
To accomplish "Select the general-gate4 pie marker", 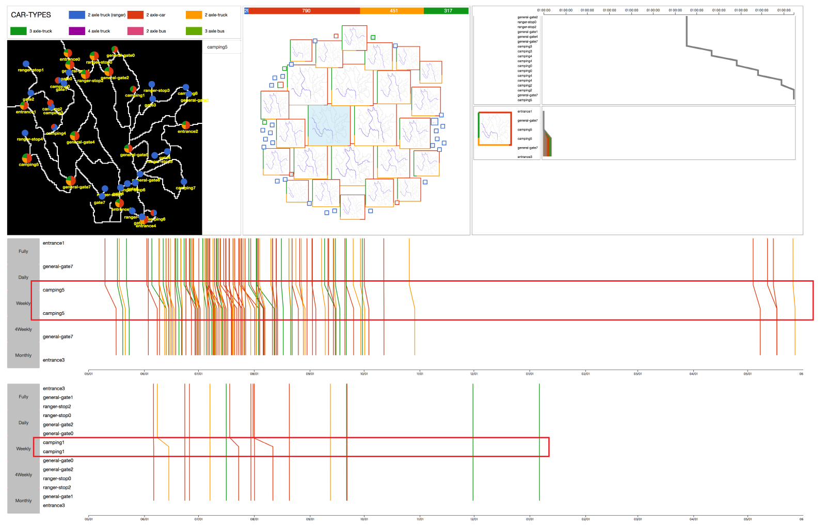I will [x=75, y=136].
